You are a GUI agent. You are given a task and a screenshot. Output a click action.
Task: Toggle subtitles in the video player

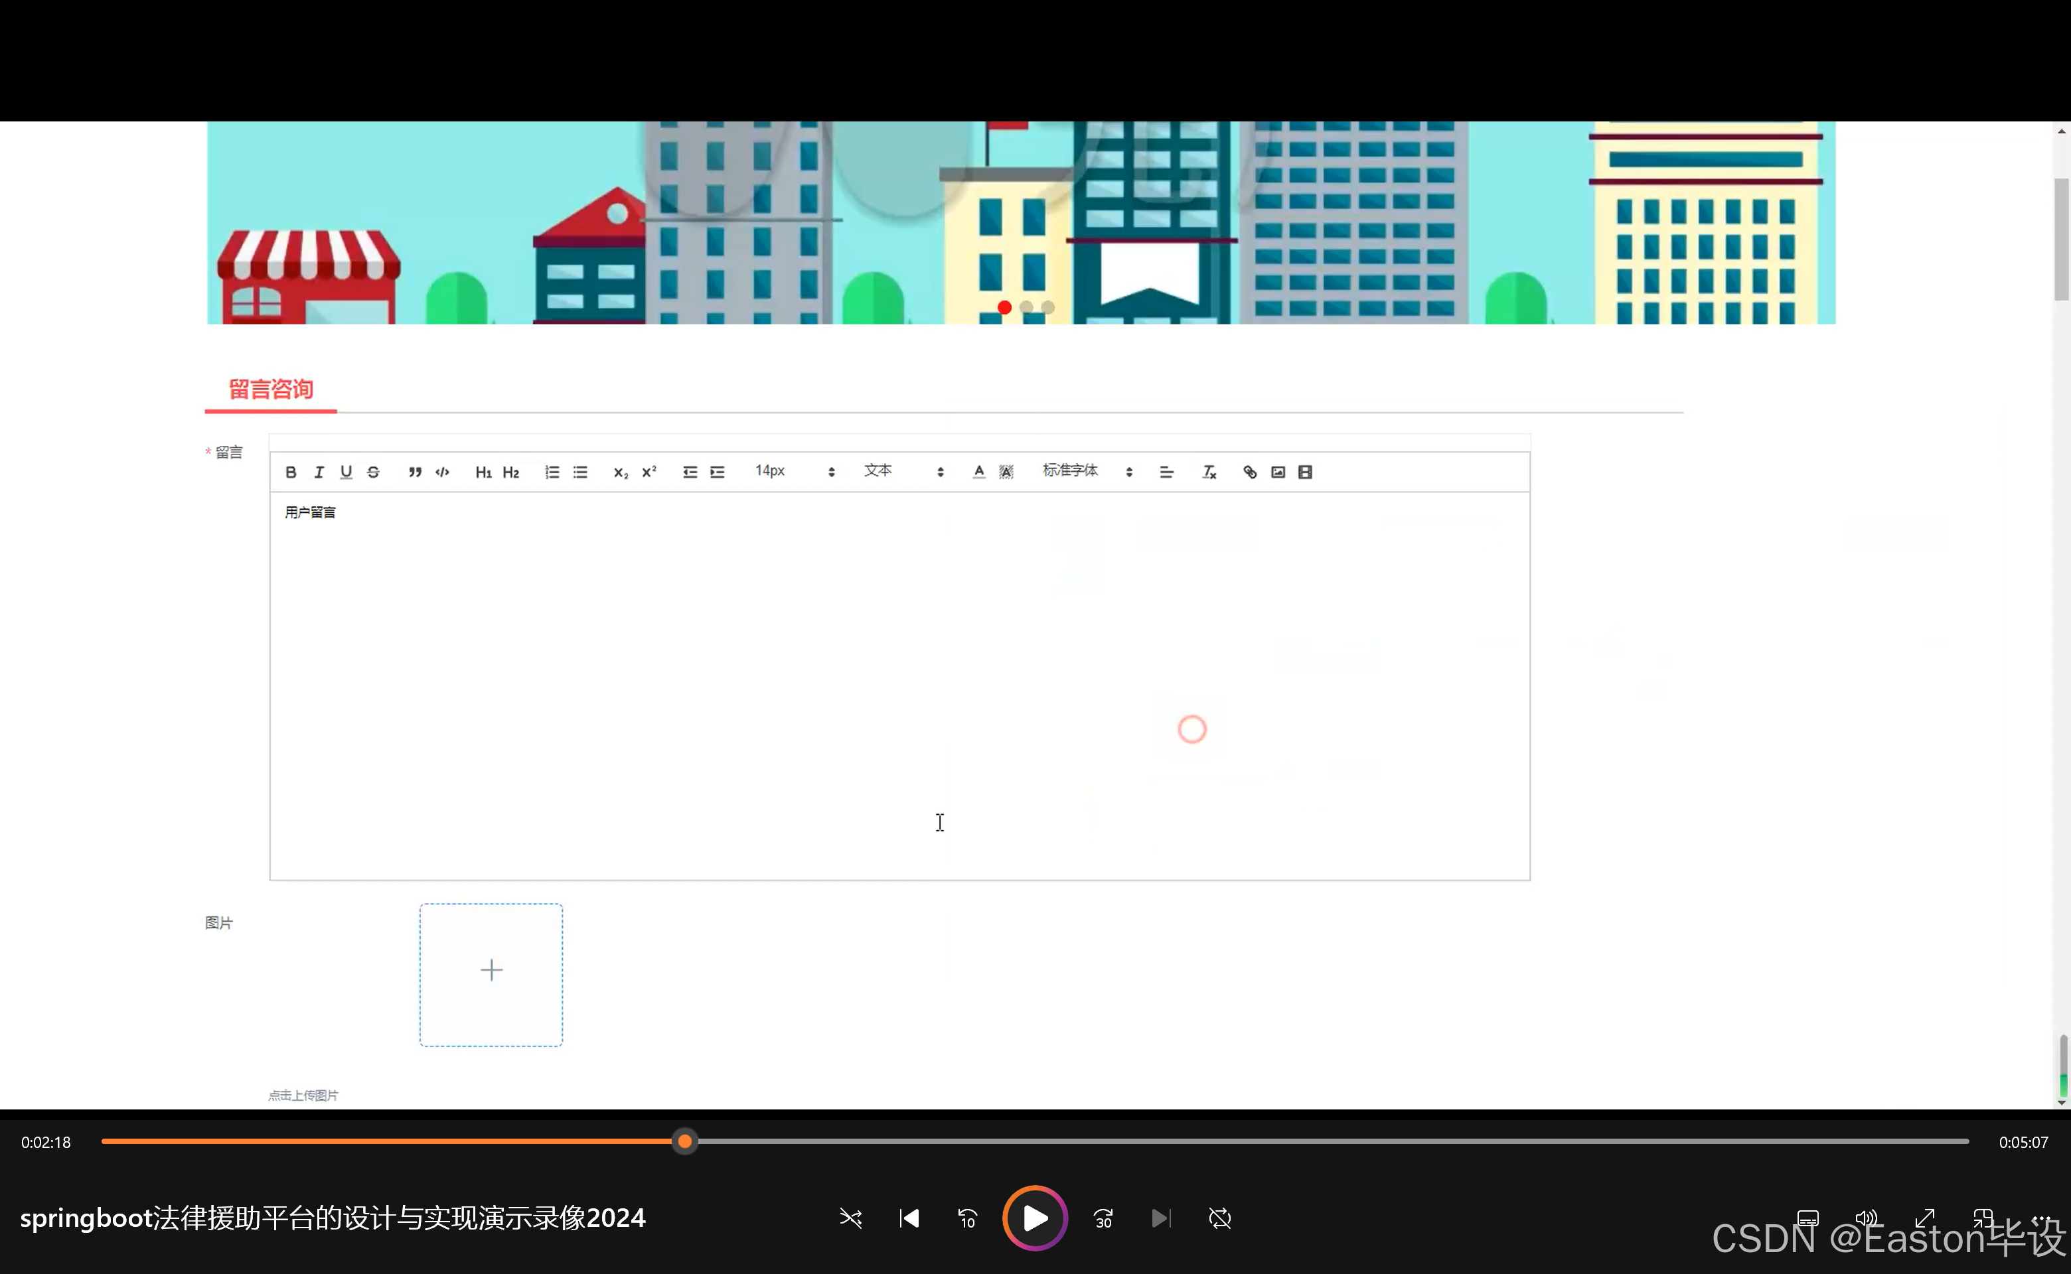1807,1218
